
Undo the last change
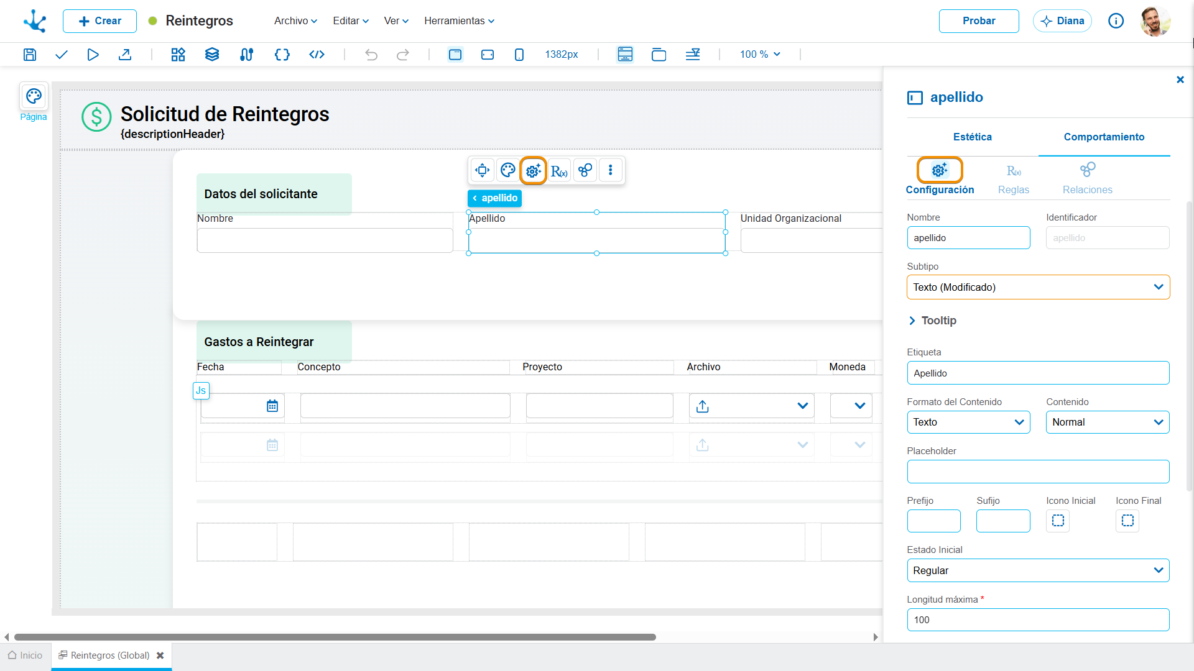point(371,55)
